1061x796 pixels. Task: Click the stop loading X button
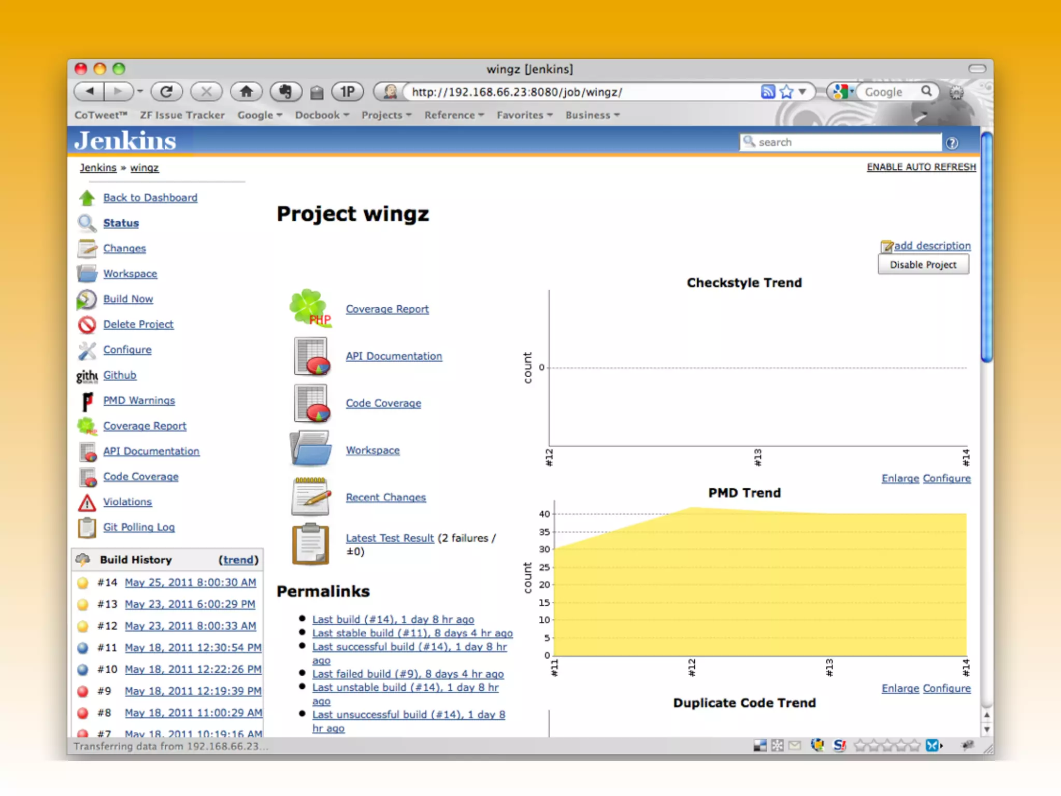point(206,92)
